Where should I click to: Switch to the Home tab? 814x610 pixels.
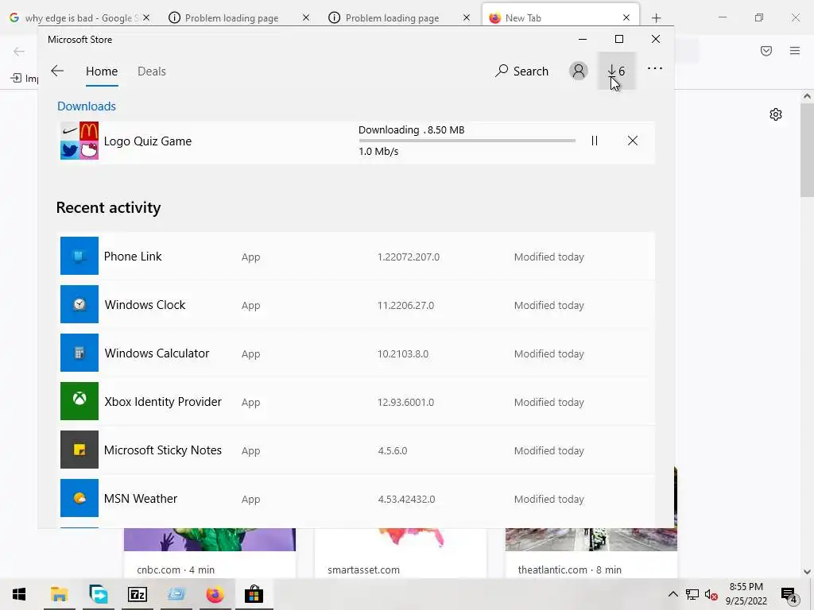pyautogui.click(x=102, y=71)
